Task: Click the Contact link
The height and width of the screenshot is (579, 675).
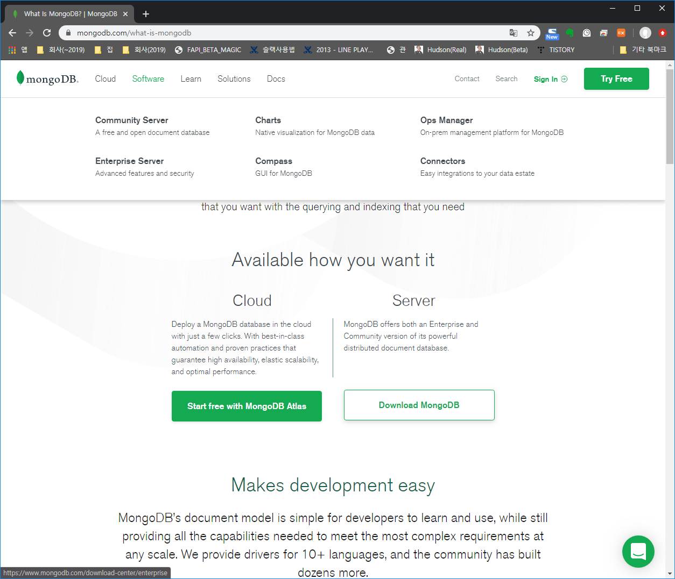Action: coord(467,79)
